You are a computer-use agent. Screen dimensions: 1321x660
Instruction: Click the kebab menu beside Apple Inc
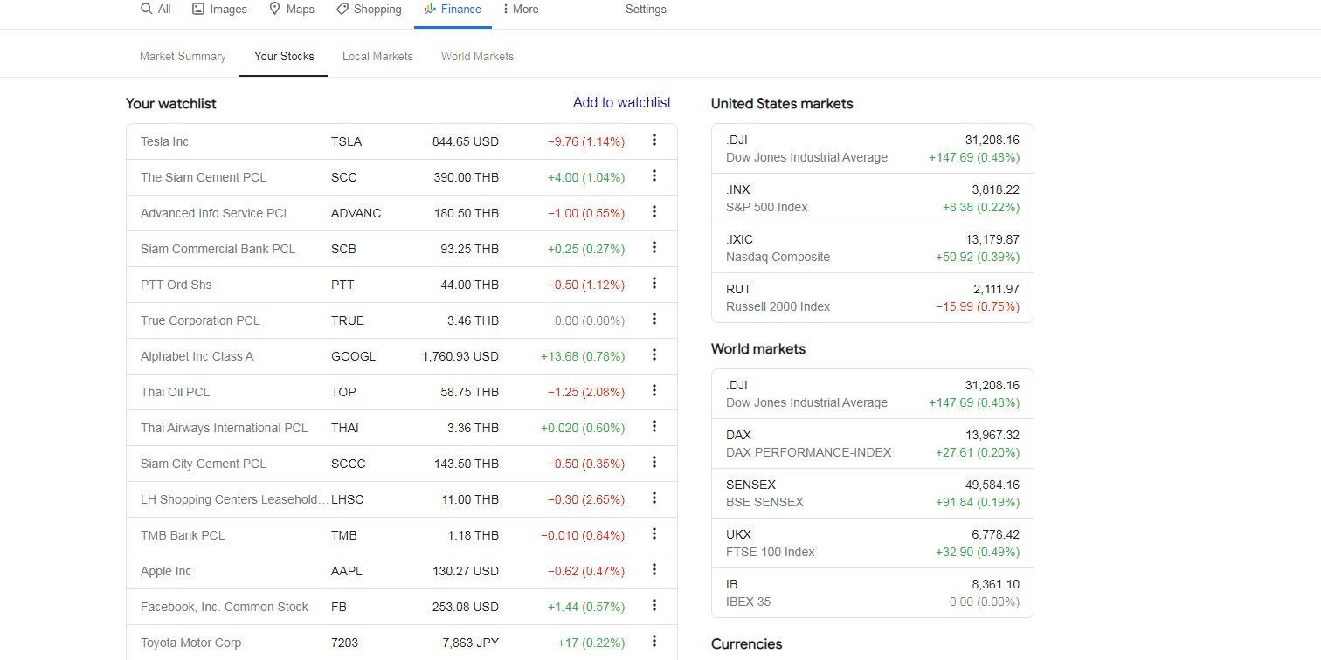click(x=654, y=570)
